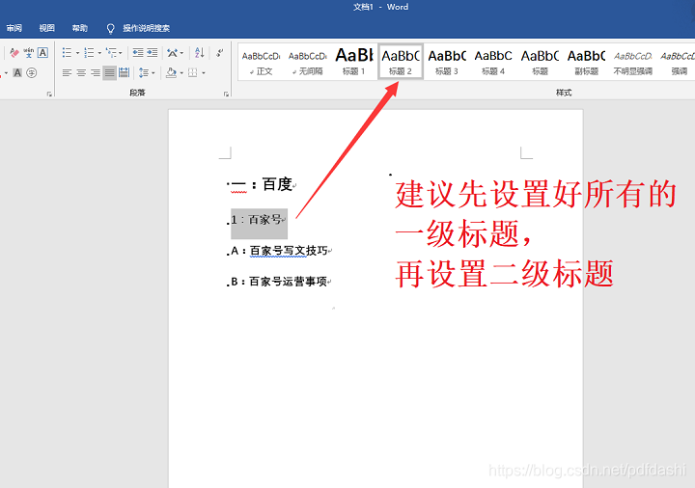Apply the 标题 3 heading style

click(447, 62)
